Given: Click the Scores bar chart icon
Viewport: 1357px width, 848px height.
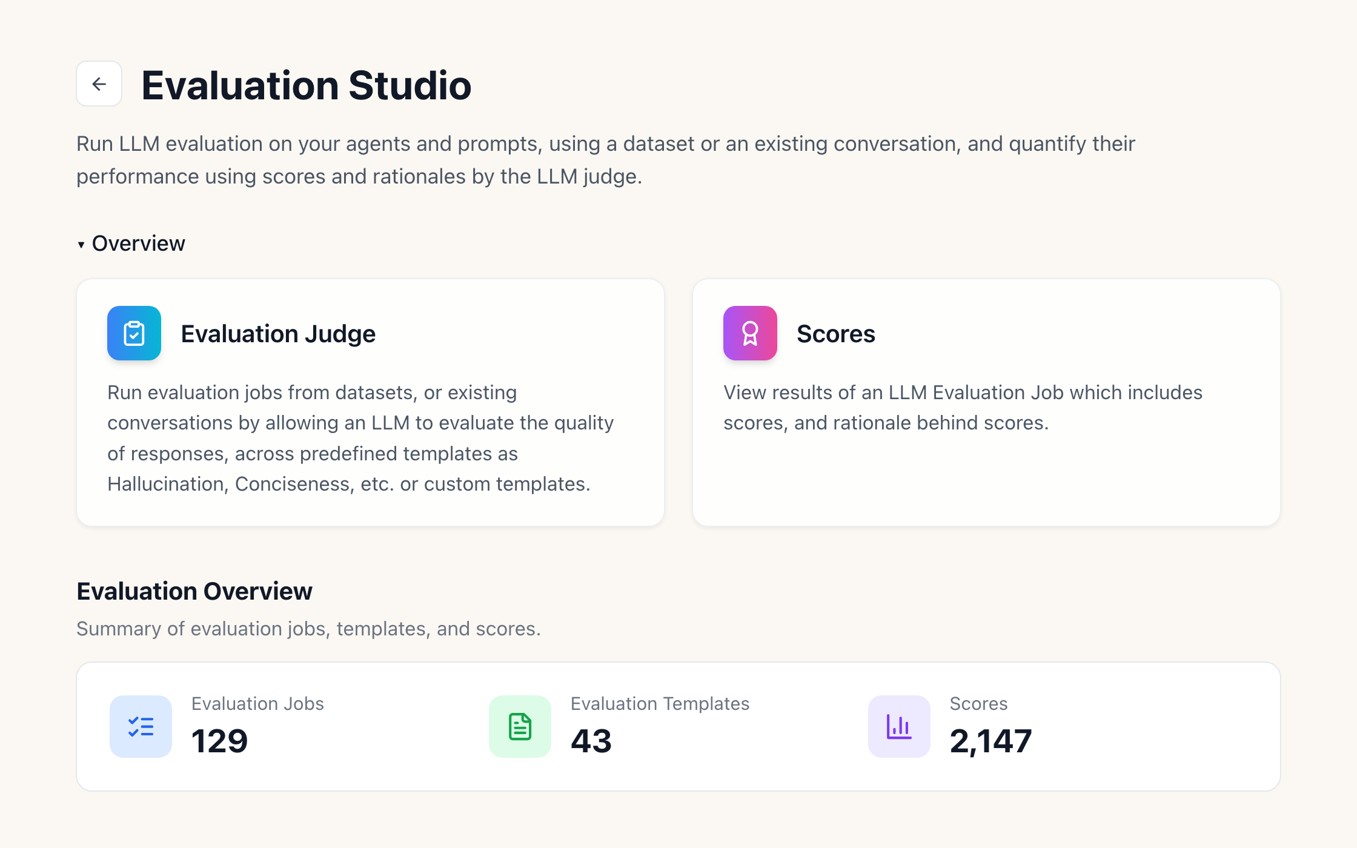Looking at the screenshot, I should pyautogui.click(x=899, y=726).
